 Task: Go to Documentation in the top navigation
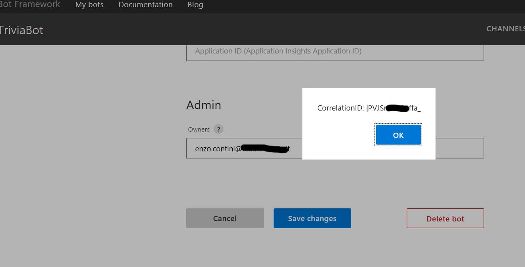tap(145, 5)
